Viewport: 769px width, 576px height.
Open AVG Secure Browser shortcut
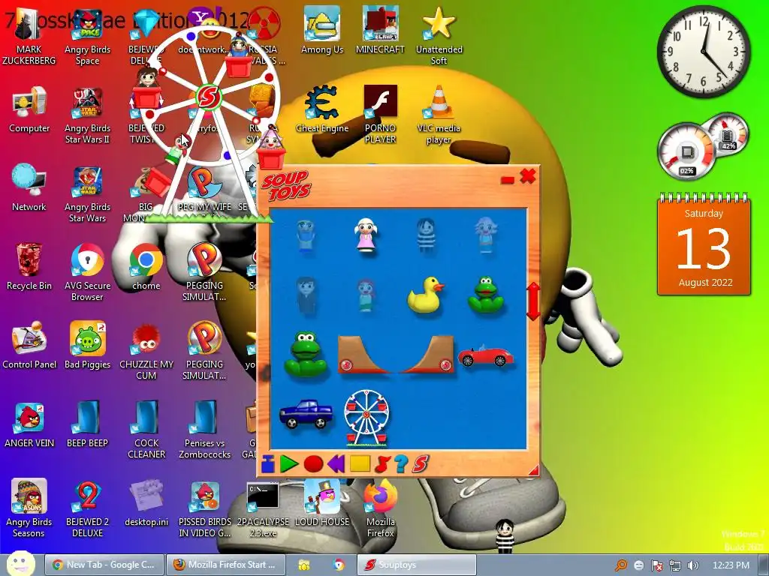pyautogui.click(x=87, y=272)
